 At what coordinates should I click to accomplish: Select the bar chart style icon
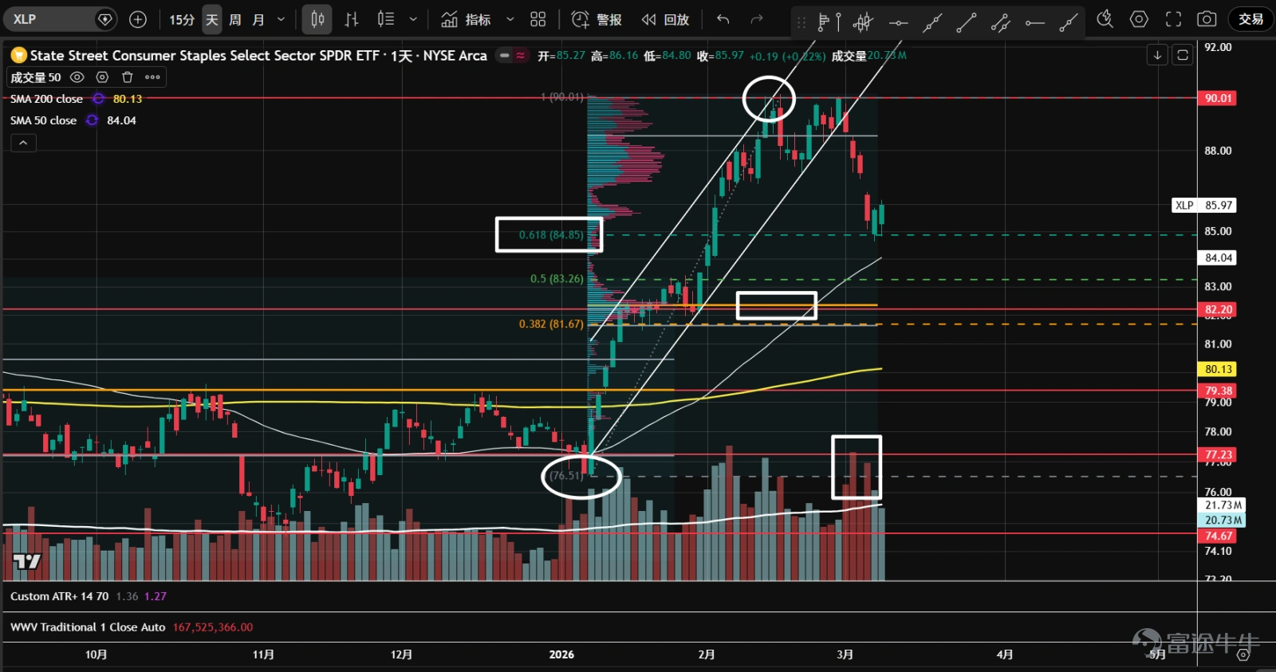352,19
